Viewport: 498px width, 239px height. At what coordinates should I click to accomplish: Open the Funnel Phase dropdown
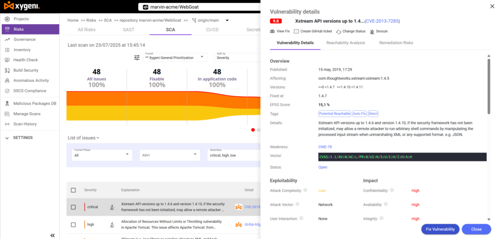[102, 155]
